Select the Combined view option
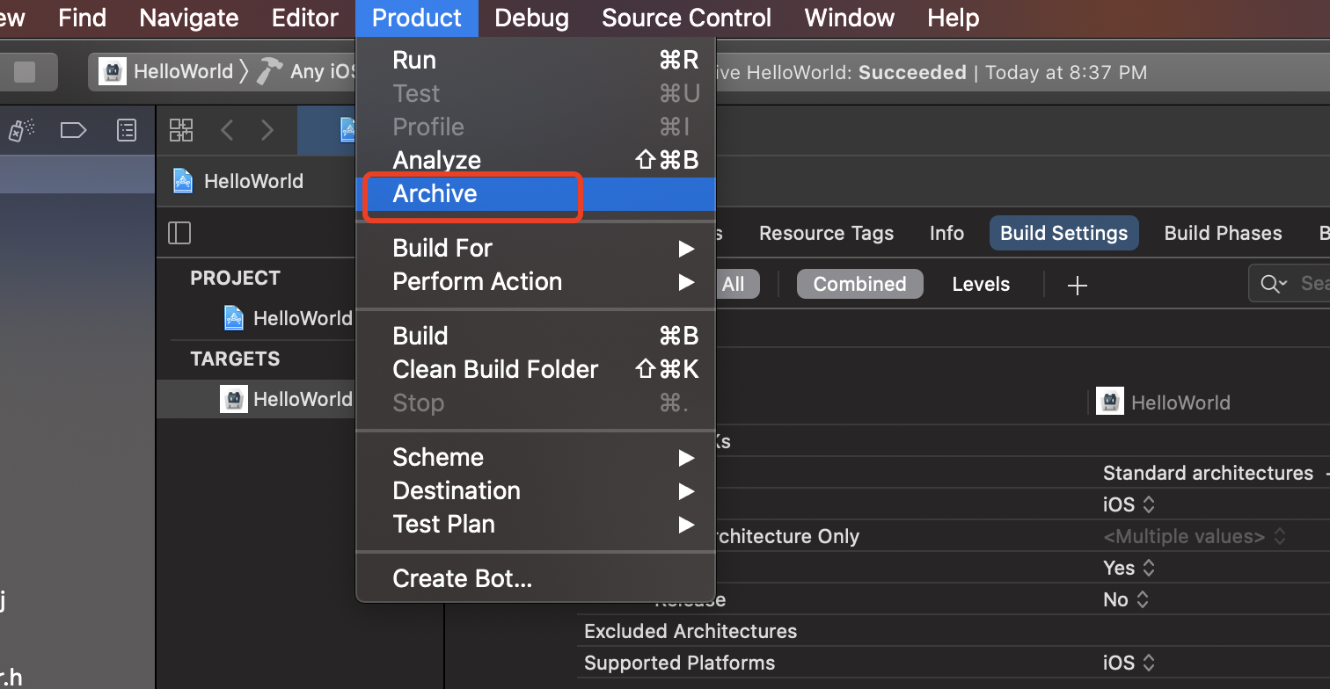 coord(859,284)
